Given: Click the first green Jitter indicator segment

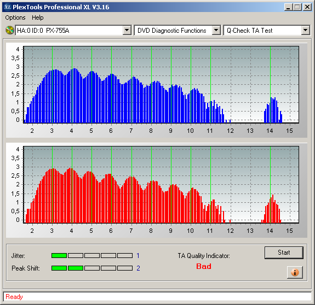Looking at the screenshot, I should point(59,255).
